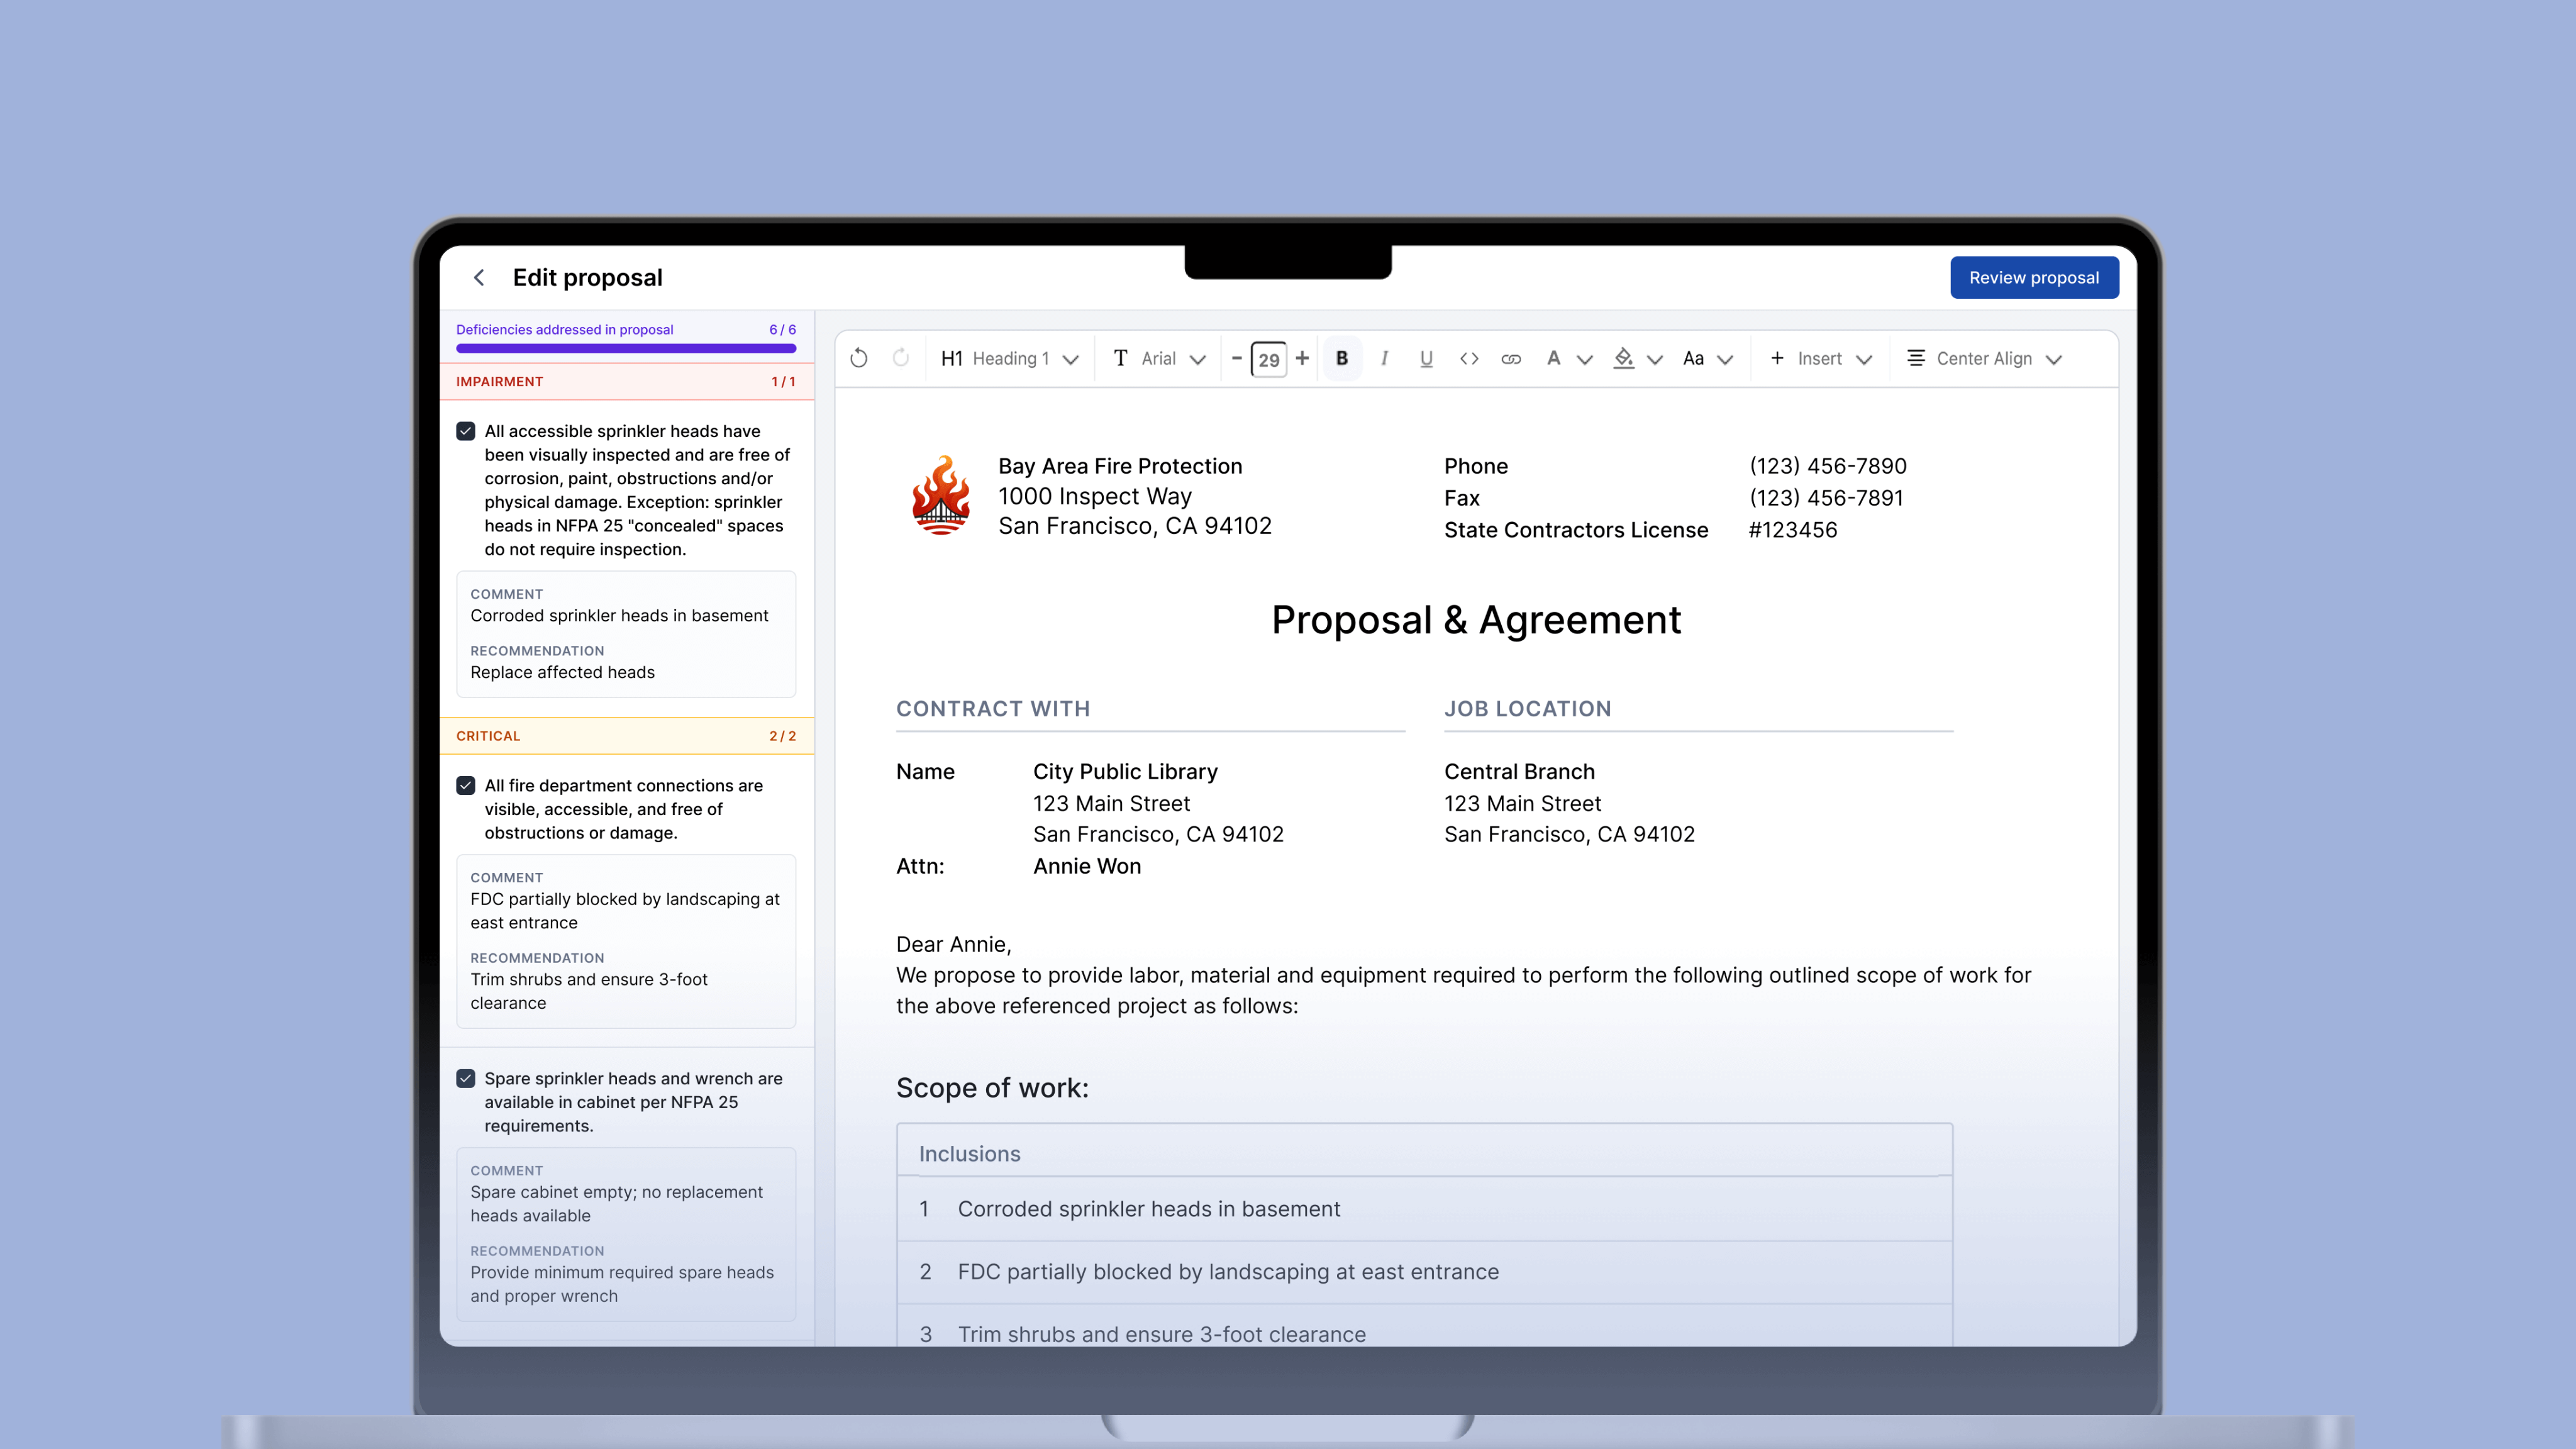The image size is (2576, 1449).
Task: Click the Review proposal button
Action: tap(2033, 277)
